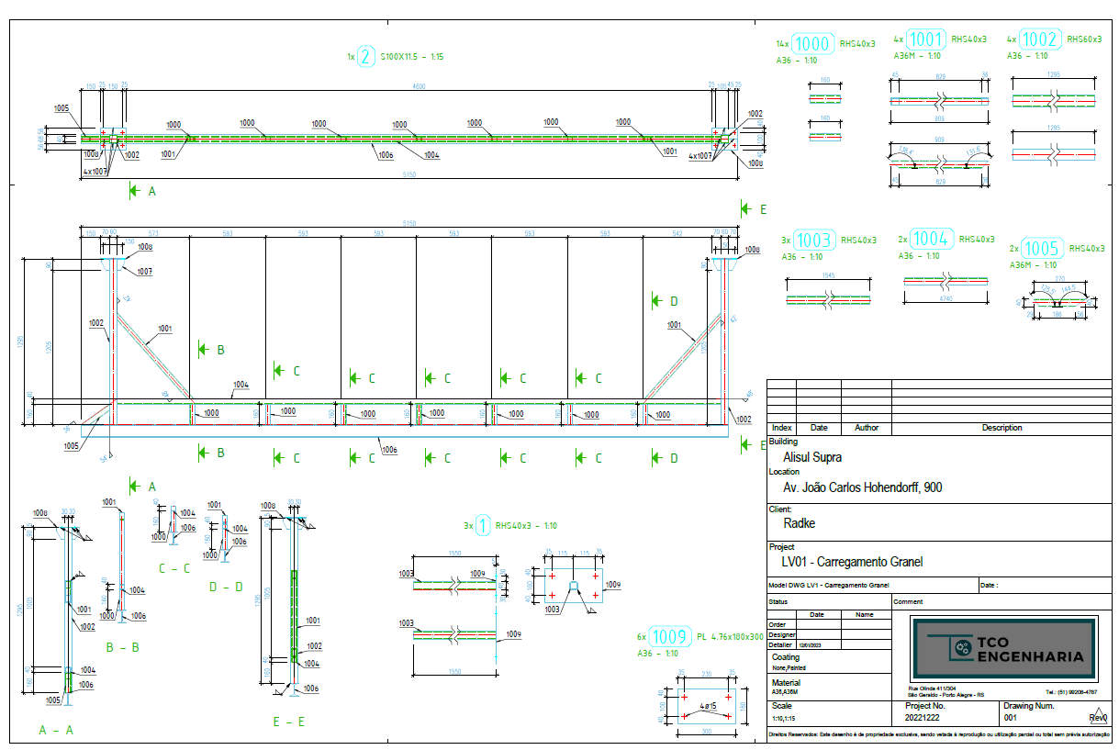
Task: Select the project number 20221222
Action: [x=923, y=719]
